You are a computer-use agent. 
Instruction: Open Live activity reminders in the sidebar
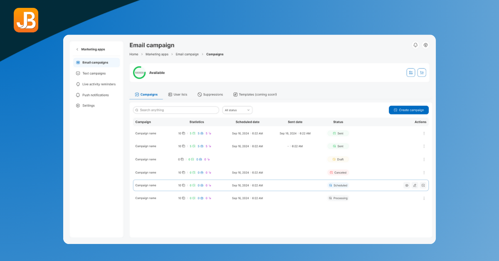coord(96,84)
